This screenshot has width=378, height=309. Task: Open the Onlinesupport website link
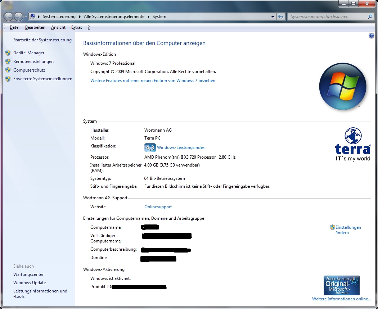[x=158, y=207]
